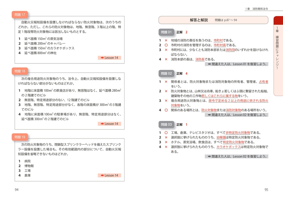Click the grey 問題 01 badge
The width and height of the screenshot is (283, 200).
166,32
